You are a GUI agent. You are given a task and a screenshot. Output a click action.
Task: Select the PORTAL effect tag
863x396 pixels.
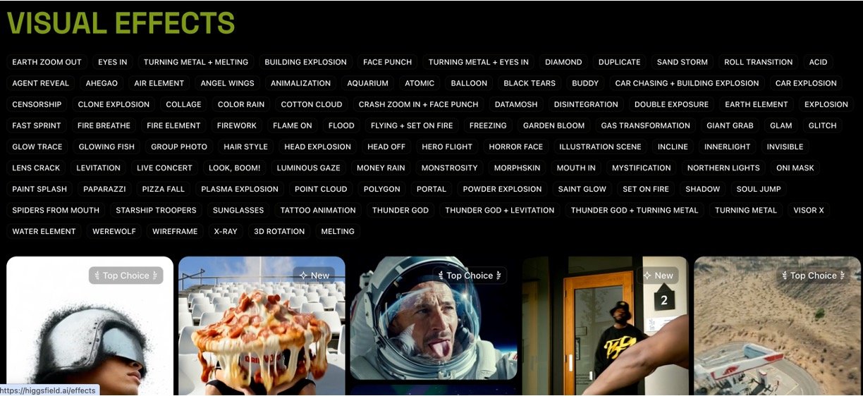(x=432, y=189)
